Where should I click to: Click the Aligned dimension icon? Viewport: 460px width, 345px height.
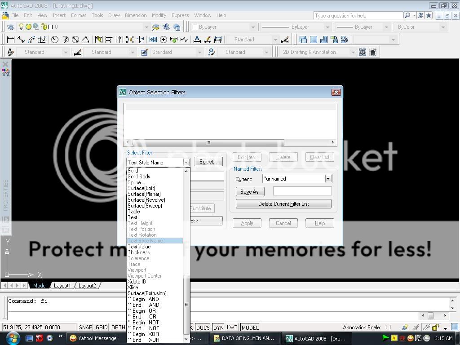click(x=21, y=40)
